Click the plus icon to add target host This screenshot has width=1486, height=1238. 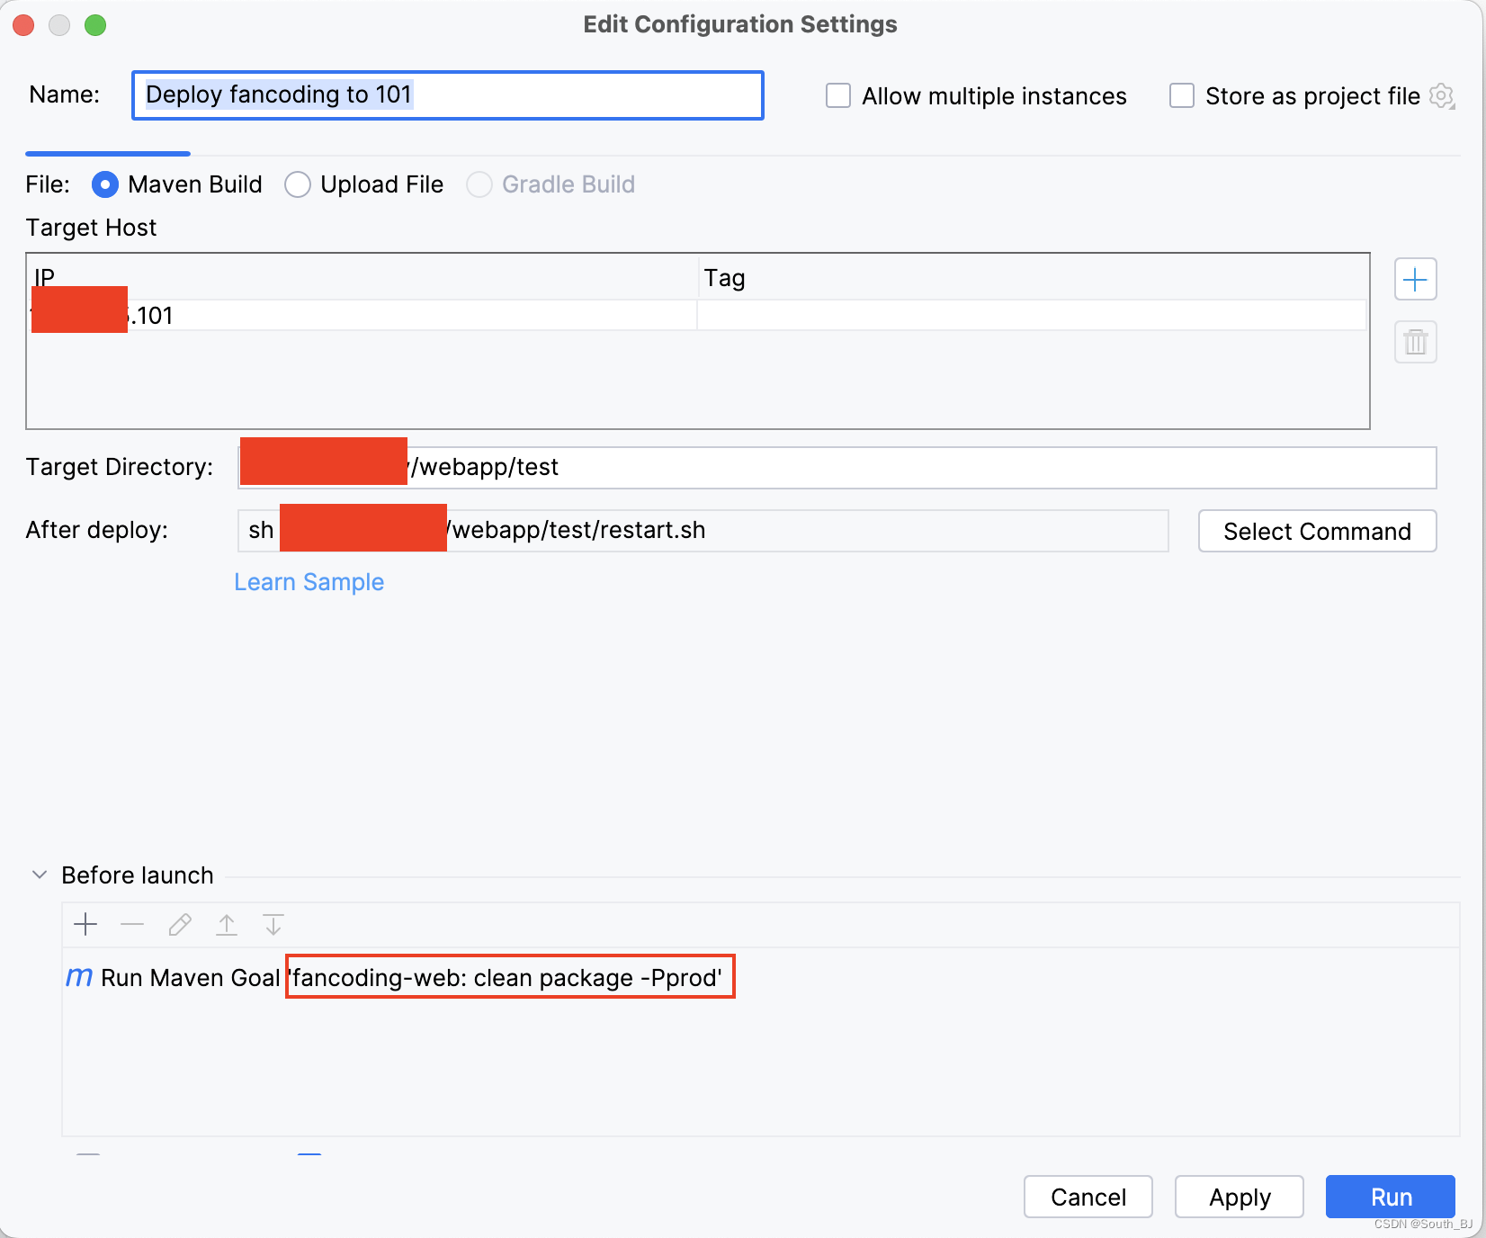pyautogui.click(x=1415, y=280)
